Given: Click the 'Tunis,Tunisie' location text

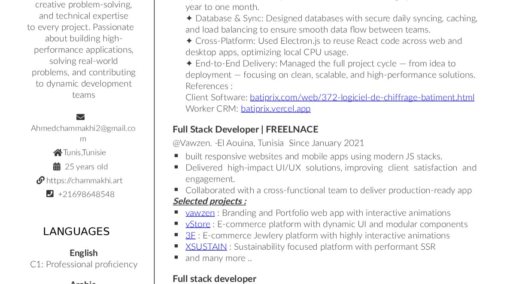Looking at the screenshot, I should tap(85, 152).
